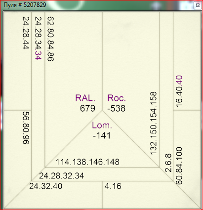Click the vertical 132.150.154.158 entry
Screen dimensions: 203x210
153,124
